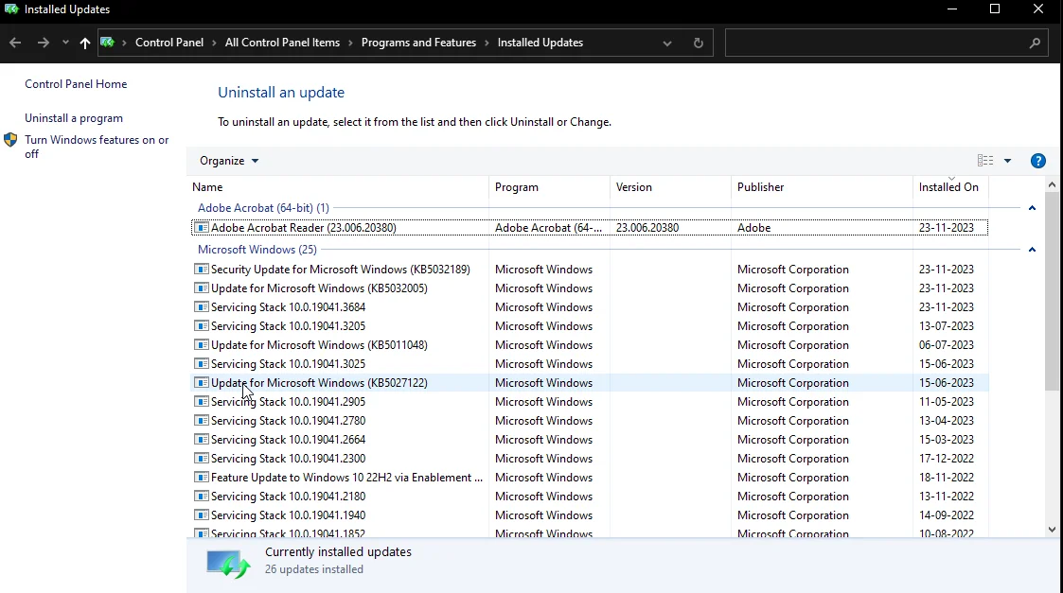Click the Control Panel icon in address bar
The image size is (1063, 593).
(107, 42)
